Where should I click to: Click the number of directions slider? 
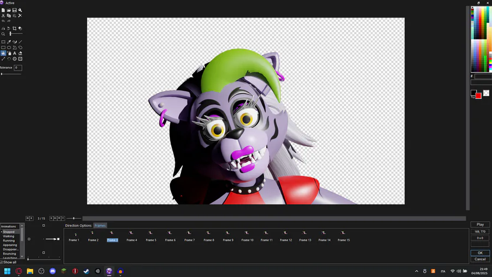[x=44, y=259]
